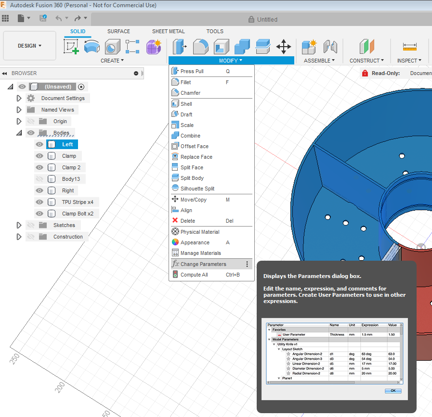Click the Redo arrow
This screenshot has width=432, height=417.
78,18
